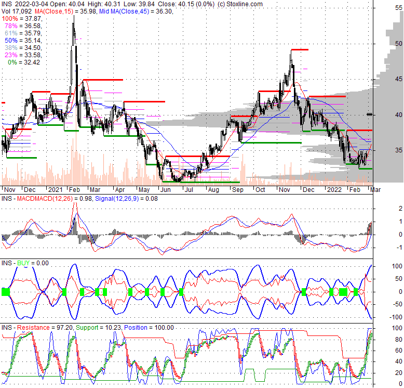Click the '2021' label on time axis
This screenshot has height=388, width=404.
56,190
